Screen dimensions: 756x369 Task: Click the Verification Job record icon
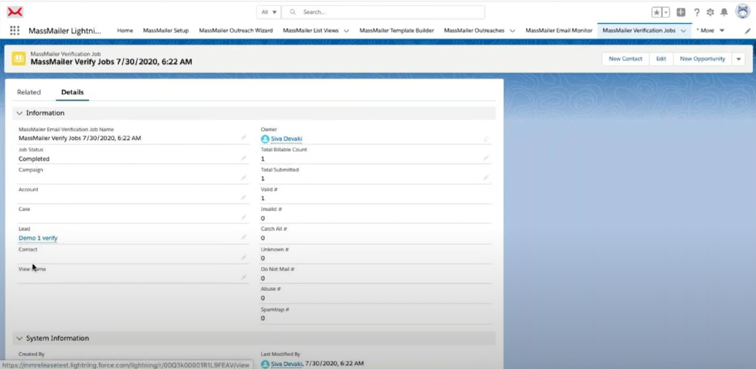pyautogui.click(x=18, y=58)
